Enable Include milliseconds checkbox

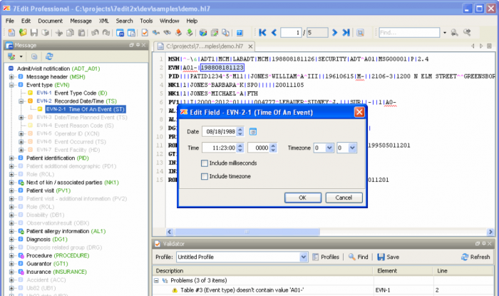[x=205, y=163]
